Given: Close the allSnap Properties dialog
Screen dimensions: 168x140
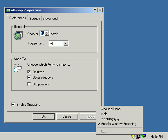Looking at the screenshot, I should click(x=100, y=10).
